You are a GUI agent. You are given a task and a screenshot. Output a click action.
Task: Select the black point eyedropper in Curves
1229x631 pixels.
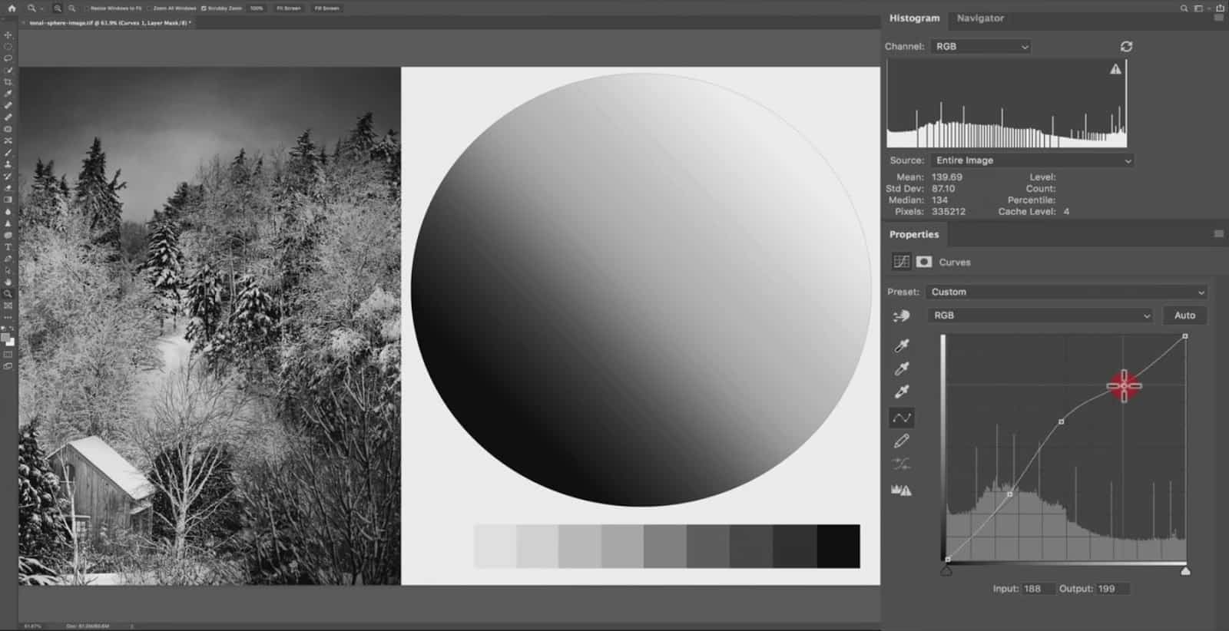click(x=902, y=345)
